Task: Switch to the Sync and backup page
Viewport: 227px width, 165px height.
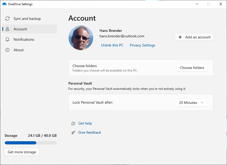Action: (x=27, y=19)
